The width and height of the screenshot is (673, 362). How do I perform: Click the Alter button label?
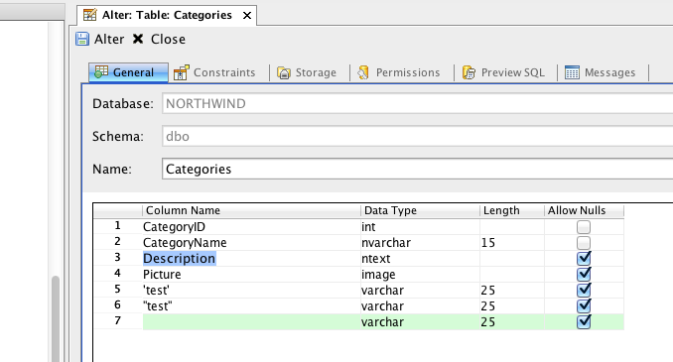pos(109,39)
